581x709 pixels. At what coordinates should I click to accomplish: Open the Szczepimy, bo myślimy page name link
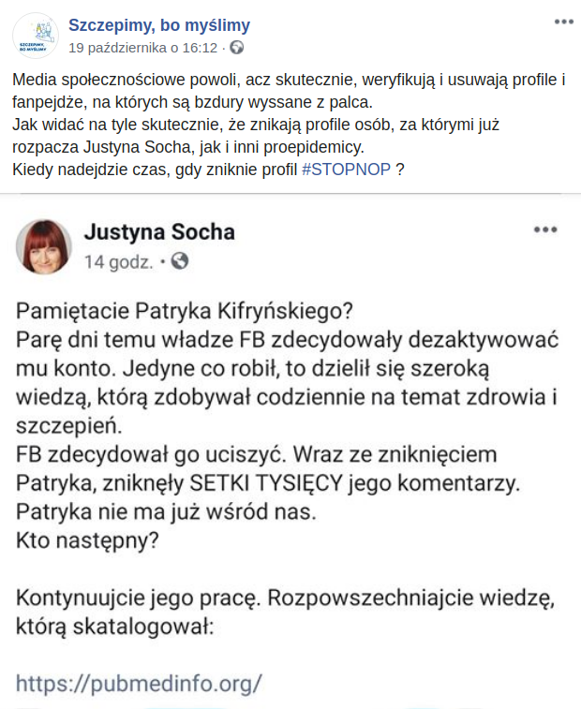159,24
